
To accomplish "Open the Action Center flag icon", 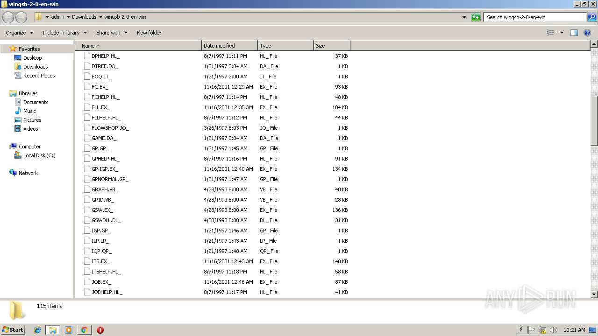I will tap(531, 330).
